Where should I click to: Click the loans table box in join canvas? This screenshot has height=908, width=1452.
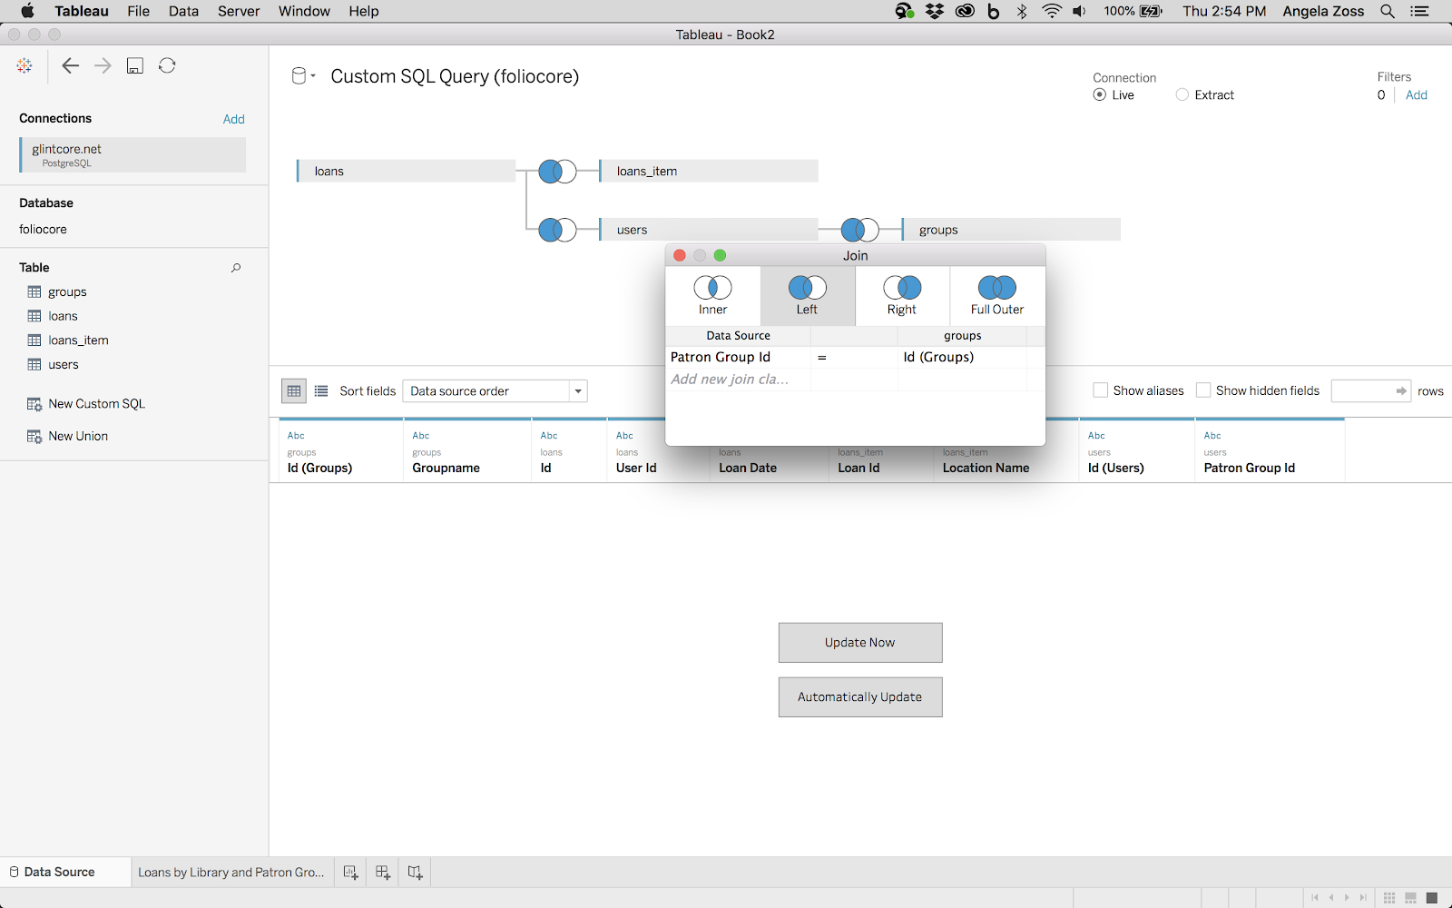click(407, 171)
